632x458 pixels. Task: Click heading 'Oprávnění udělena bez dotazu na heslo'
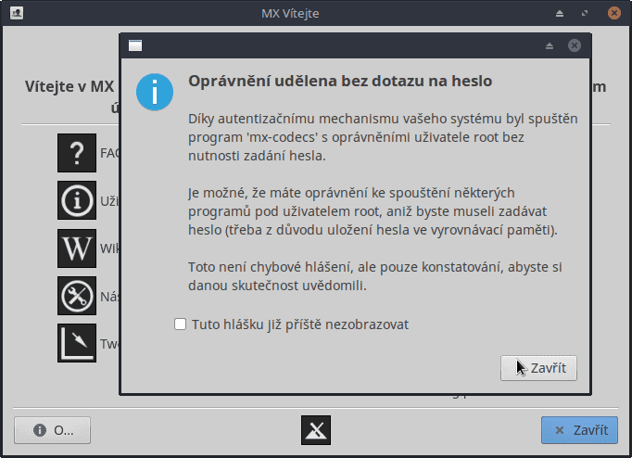tap(340, 81)
